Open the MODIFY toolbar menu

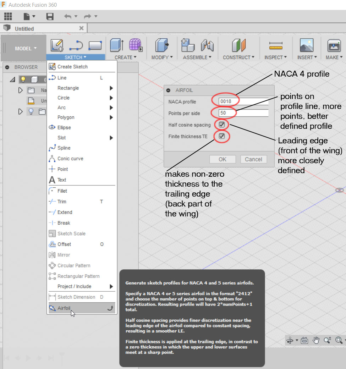(x=162, y=57)
